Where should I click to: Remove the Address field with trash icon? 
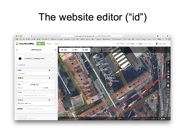click(49, 78)
